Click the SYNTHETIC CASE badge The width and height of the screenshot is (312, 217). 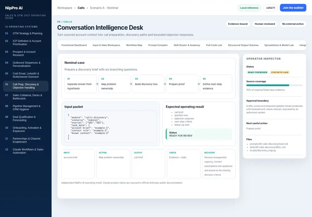tap(280, 73)
